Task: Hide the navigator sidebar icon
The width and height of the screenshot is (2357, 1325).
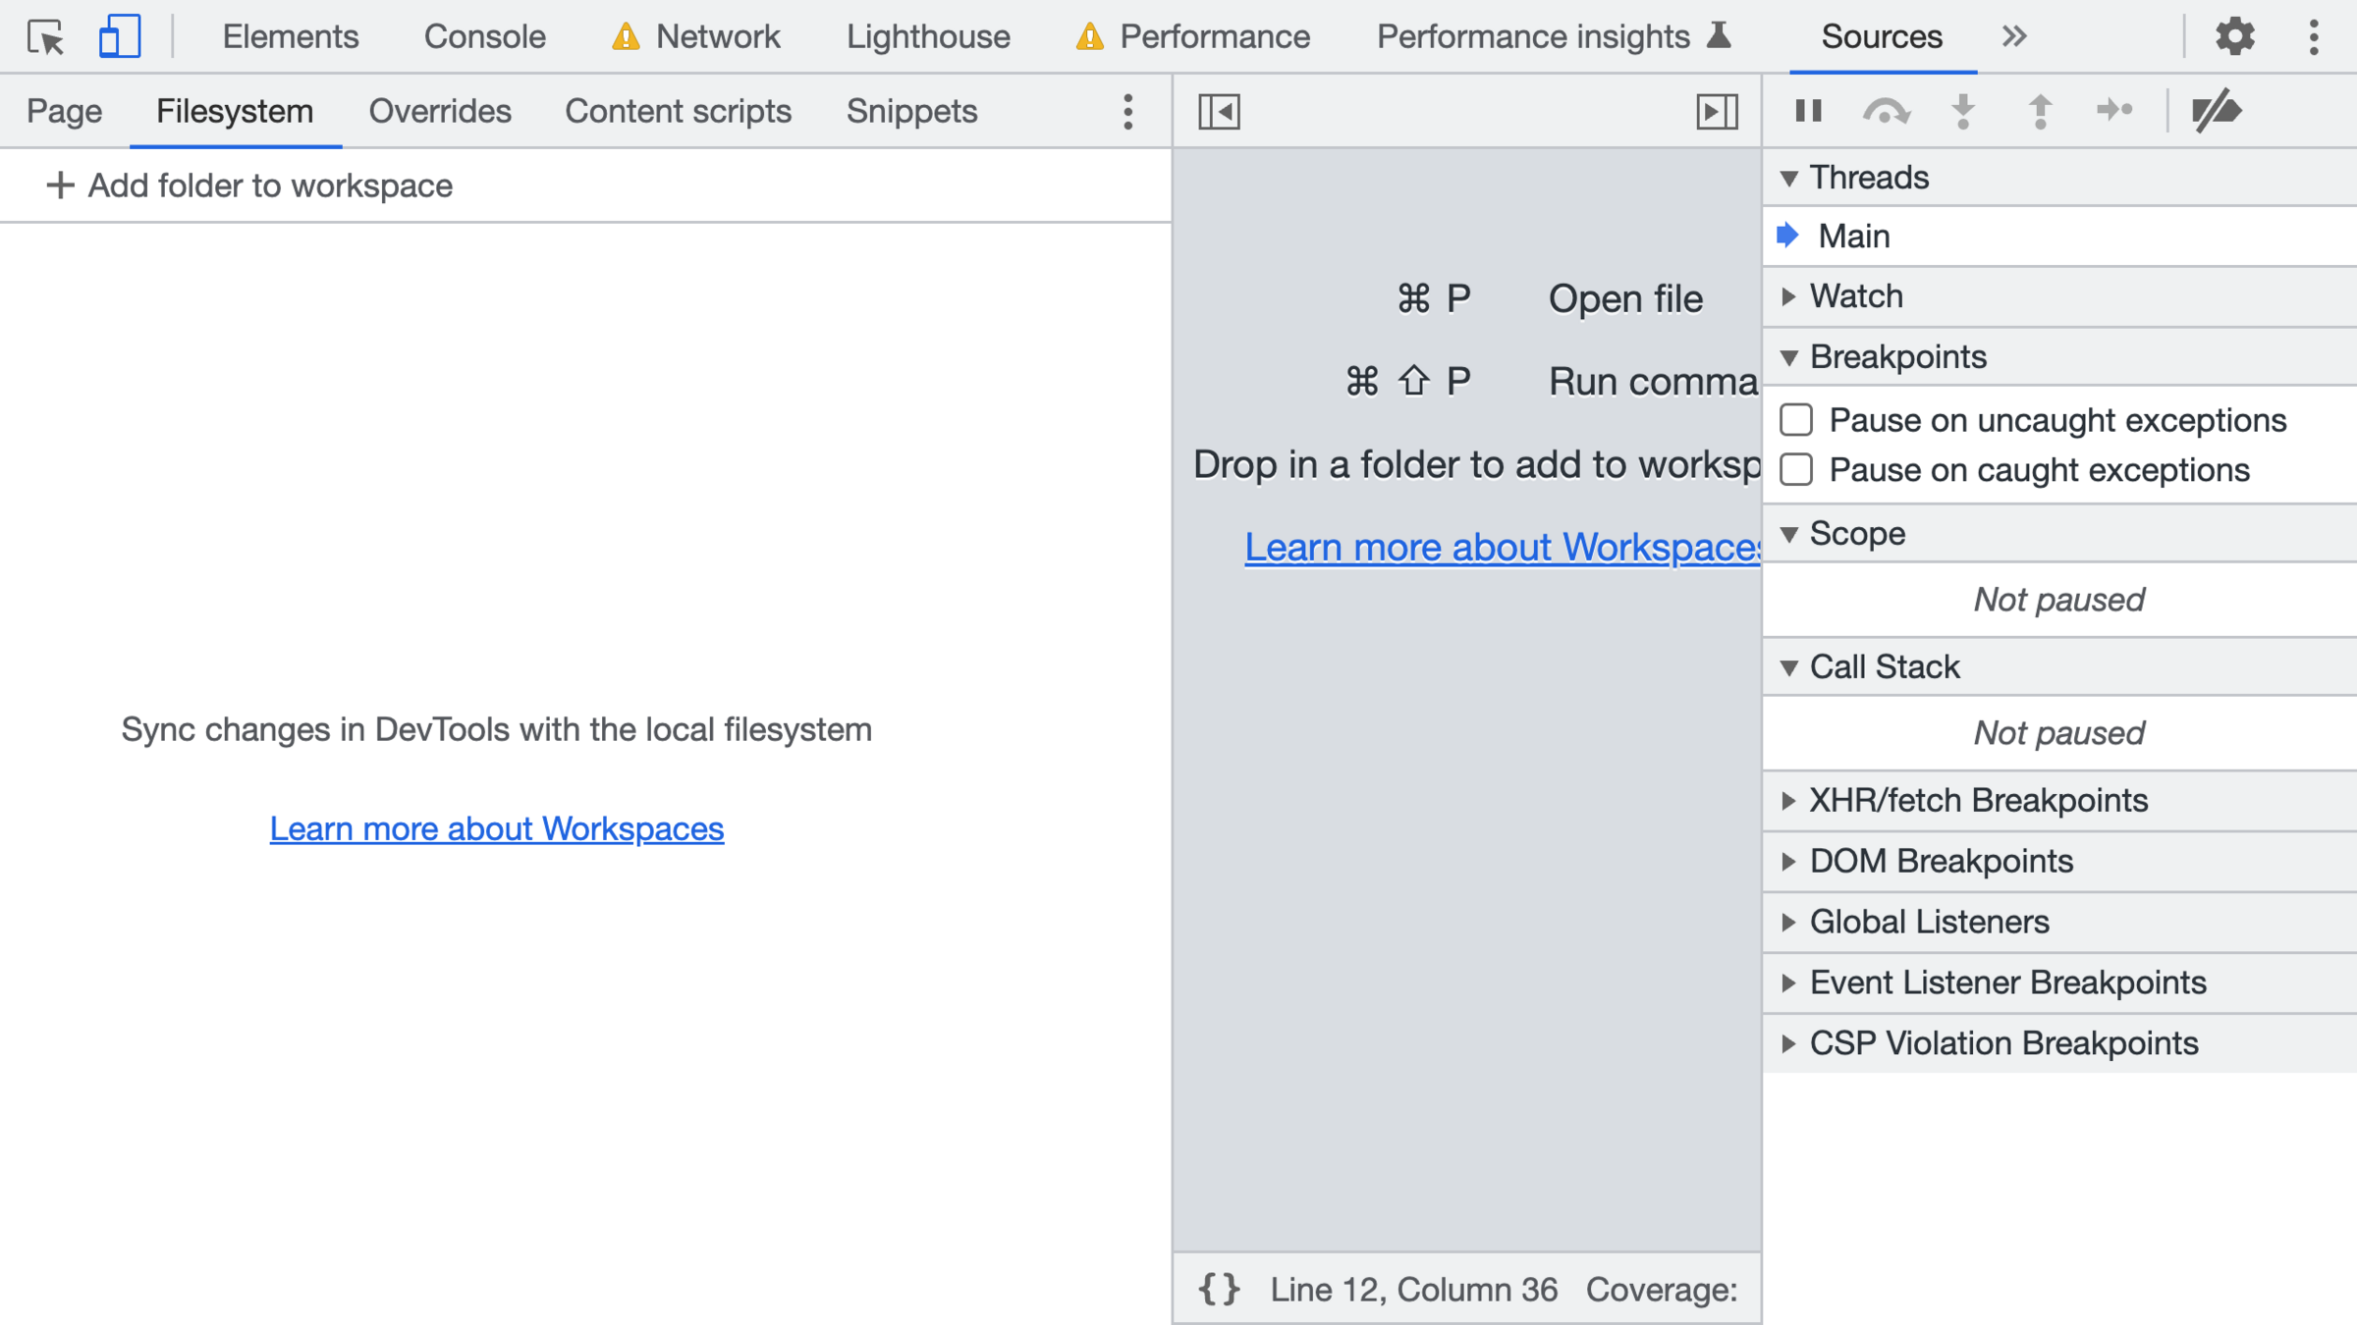Action: pyautogui.click(x=1219, y=111)
